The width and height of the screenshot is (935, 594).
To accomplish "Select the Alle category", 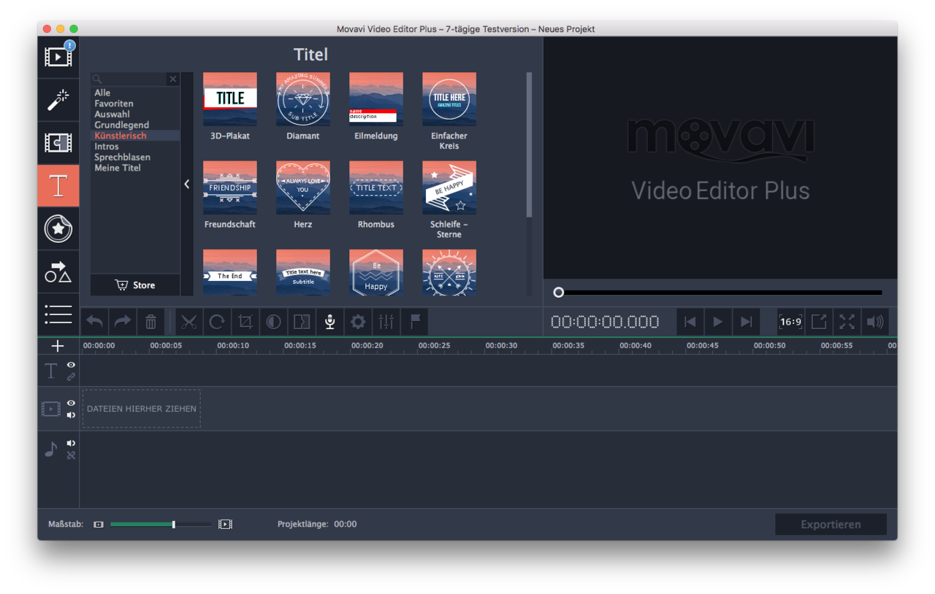I will tap(102, 93).
